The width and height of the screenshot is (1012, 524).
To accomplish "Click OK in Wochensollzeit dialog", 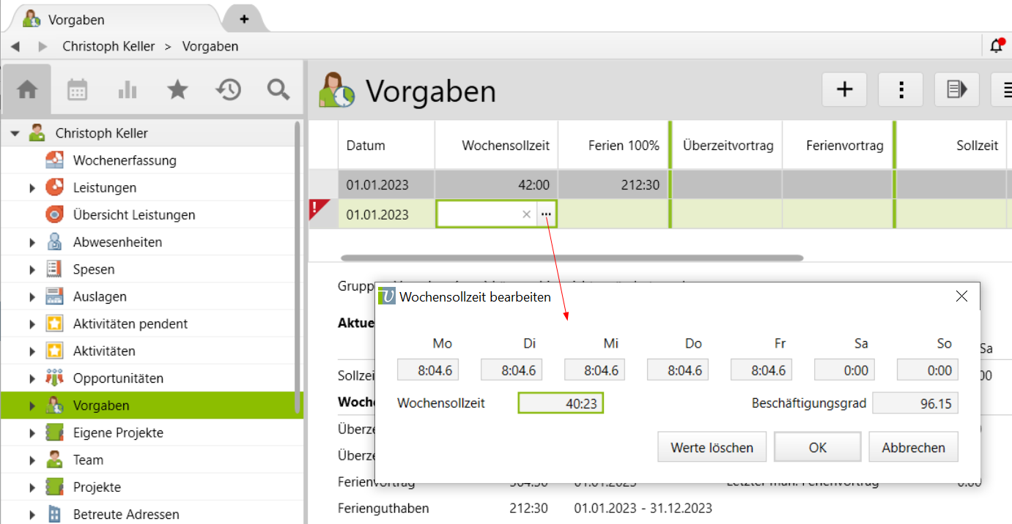I will [817, 447].
